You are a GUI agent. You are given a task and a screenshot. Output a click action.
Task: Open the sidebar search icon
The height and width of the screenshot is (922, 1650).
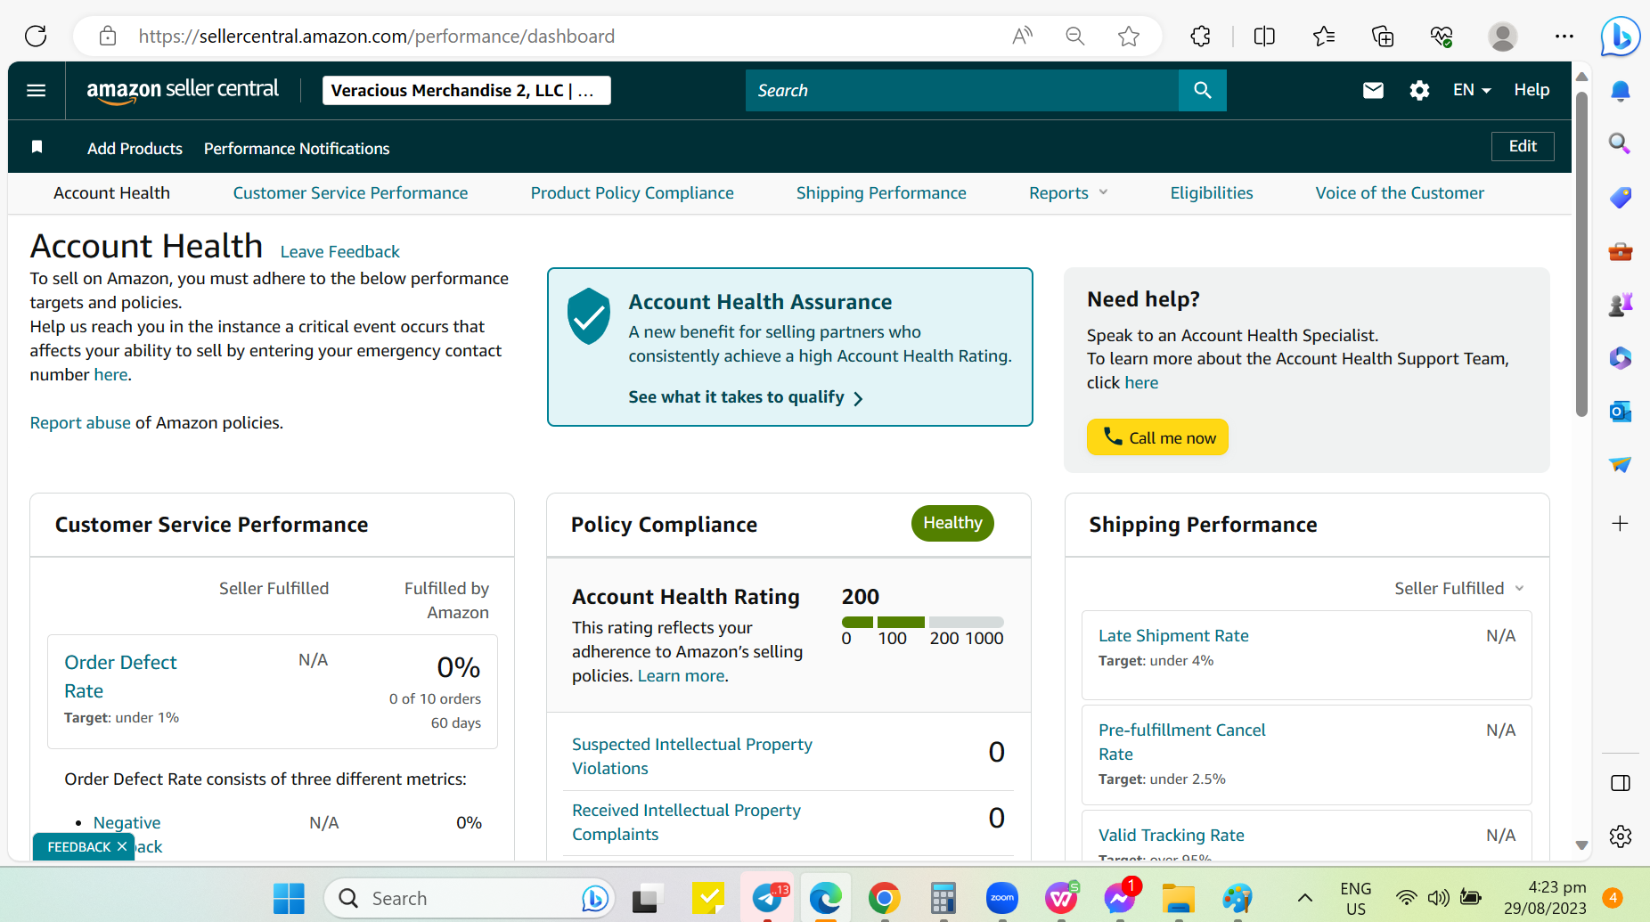[x=1621, y=143]
